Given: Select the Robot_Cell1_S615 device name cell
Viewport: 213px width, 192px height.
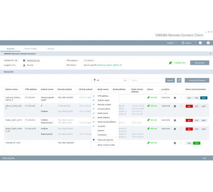Looking at the screenshot, I should click(14, 120).
